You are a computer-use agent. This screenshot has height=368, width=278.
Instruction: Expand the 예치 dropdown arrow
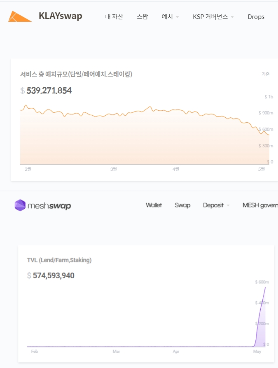pyautogui.click(x=177, y=17)
